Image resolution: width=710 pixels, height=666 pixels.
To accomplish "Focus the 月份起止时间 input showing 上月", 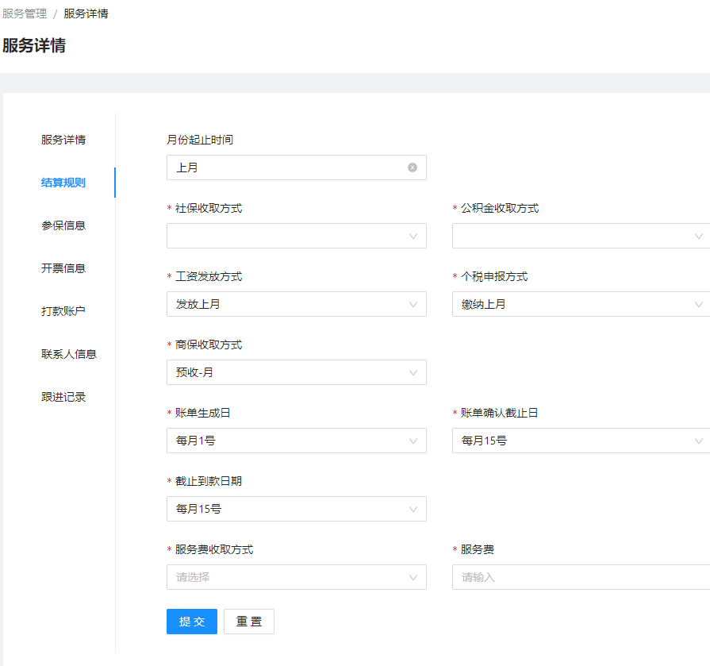I will pyautogui.click(x=296, y=167).
